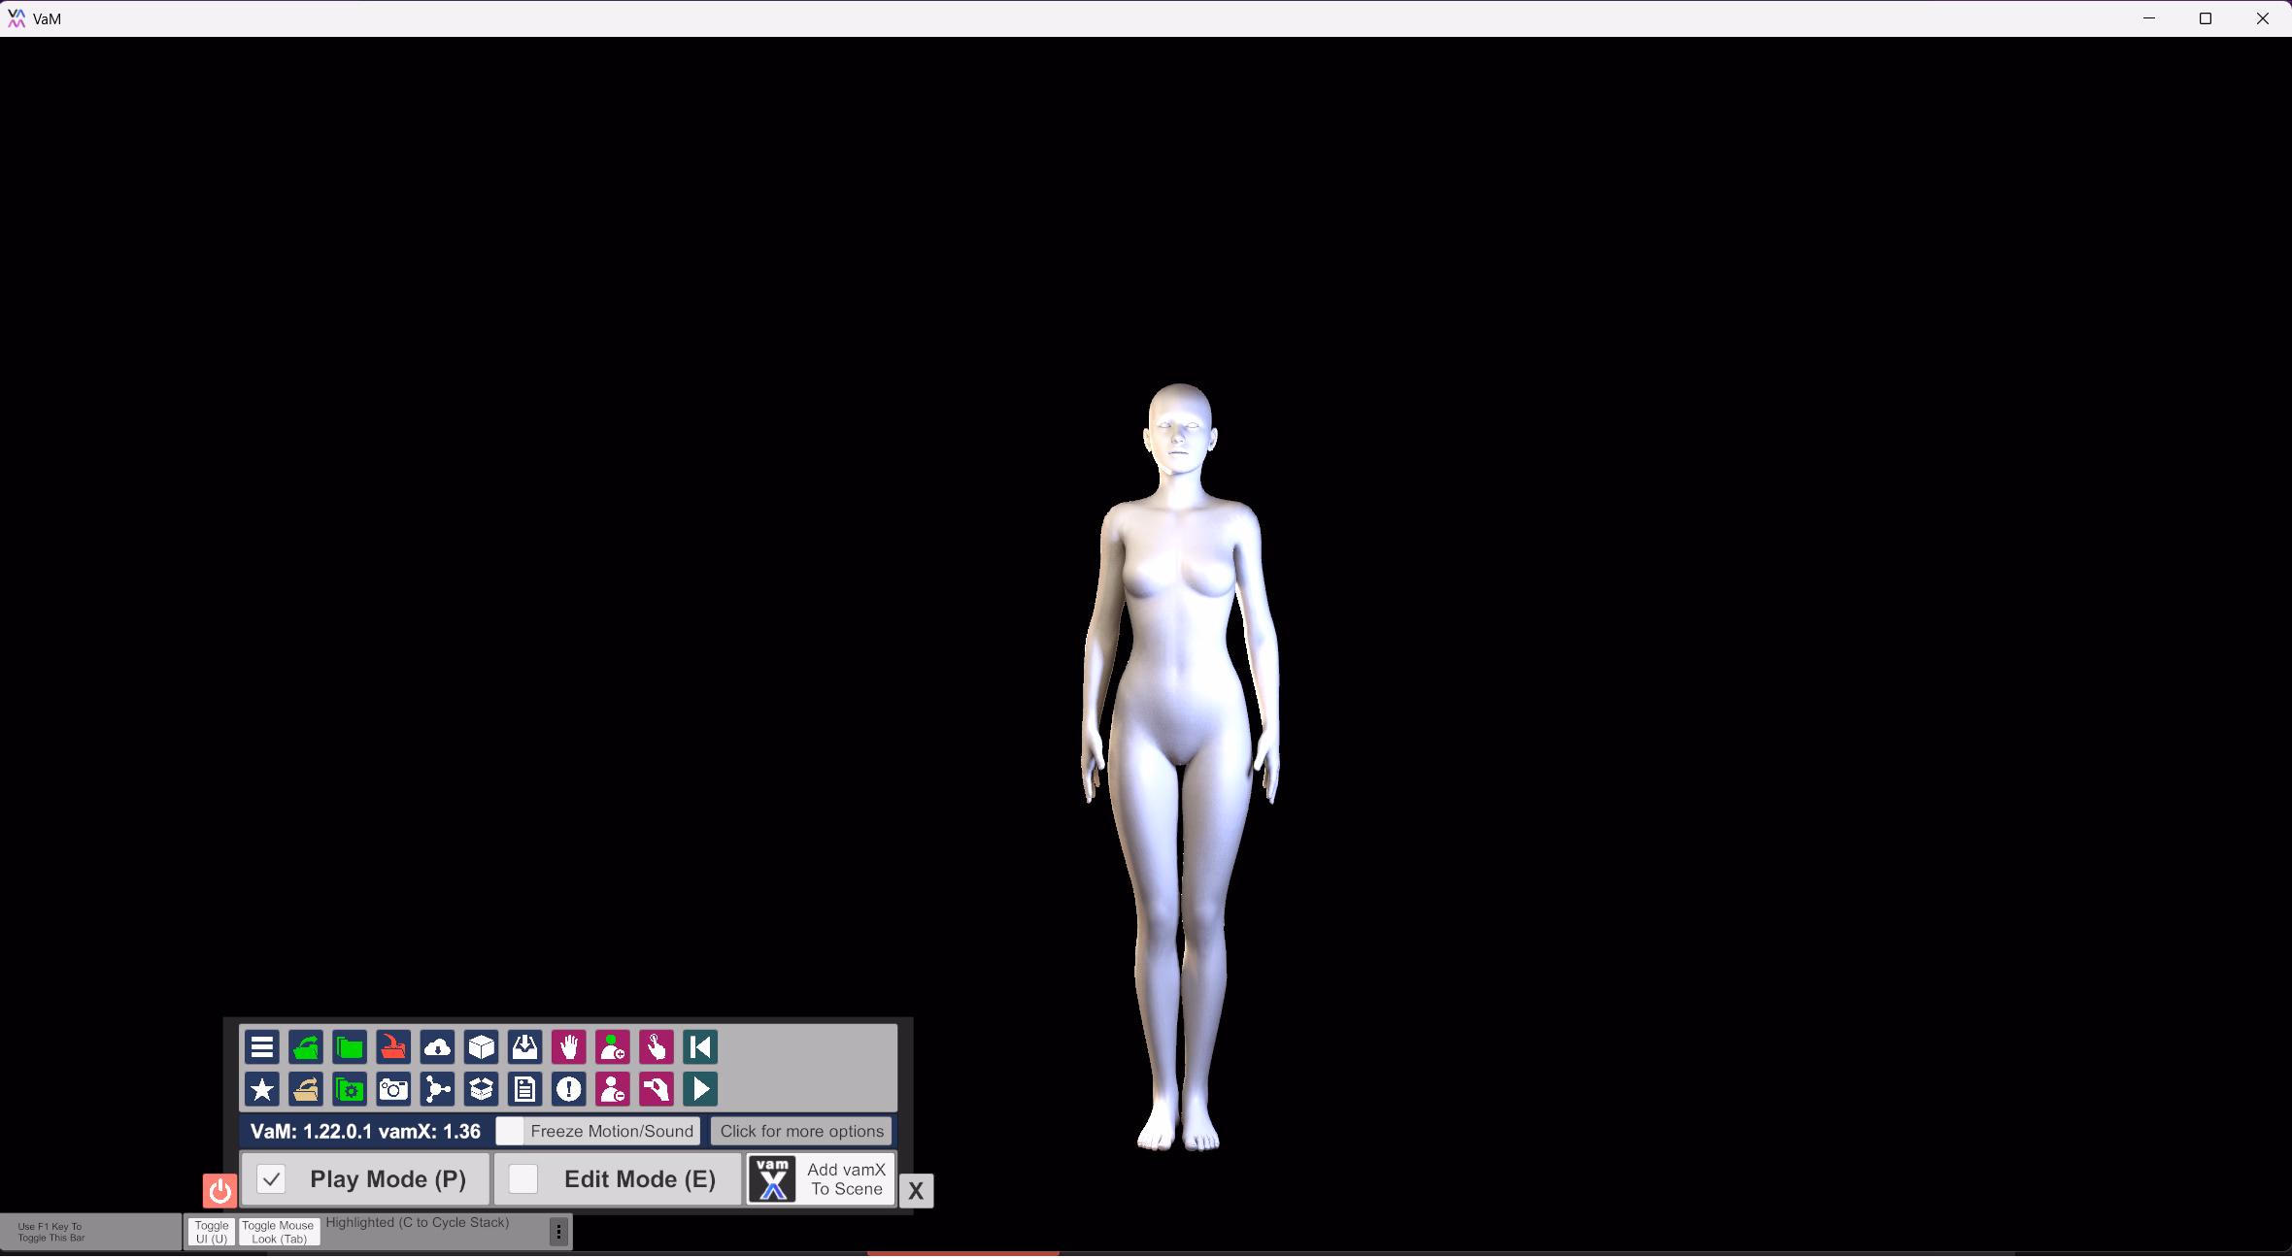
Task: Open the three-dot highlighted stack menu
Action: tap(558, 1232)
